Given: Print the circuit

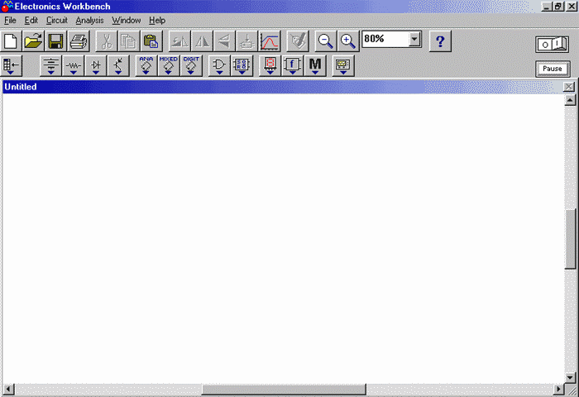Looking at the screenshot, I should point(79,41).
